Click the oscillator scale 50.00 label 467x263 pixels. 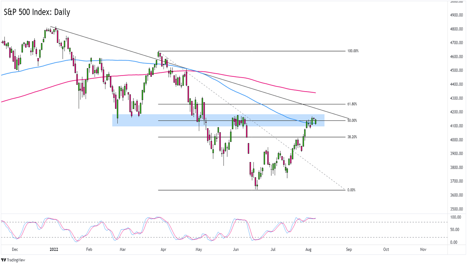455,229
